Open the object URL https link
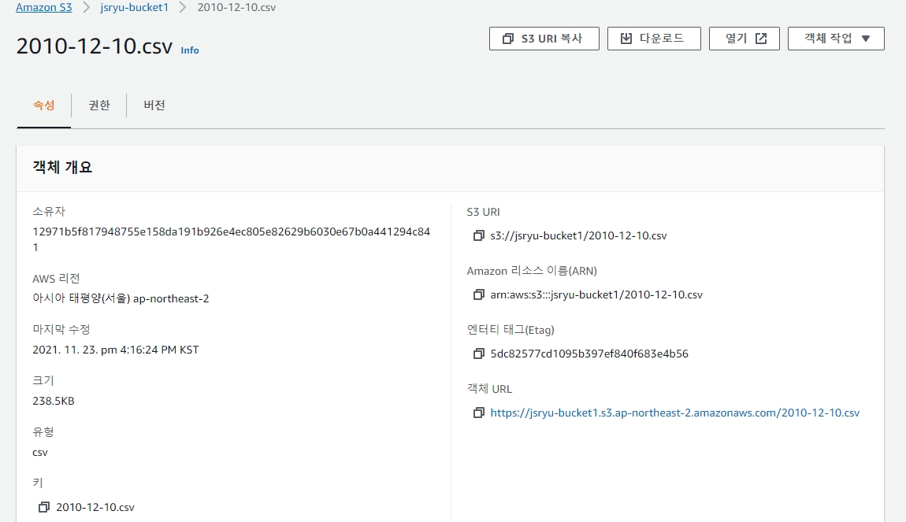Screen dimensions: 906x522 coord(674,413)
